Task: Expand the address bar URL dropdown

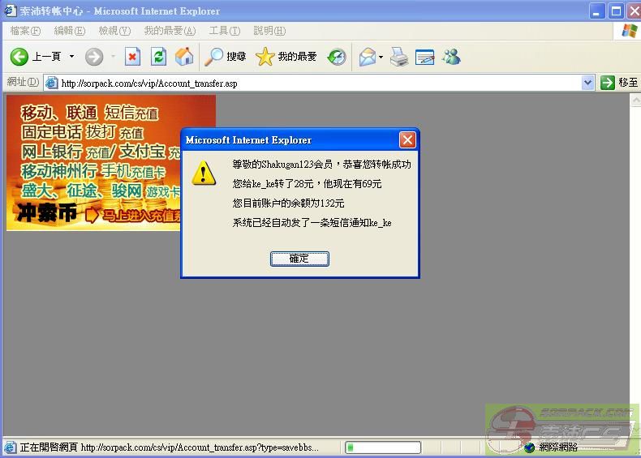Action: coord(588,83)
